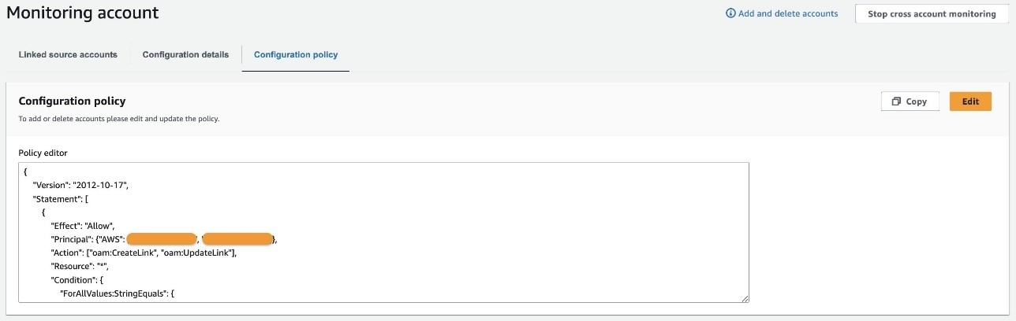Click the orange Edit button
1016x321 pixels.
tap(970, 101)
